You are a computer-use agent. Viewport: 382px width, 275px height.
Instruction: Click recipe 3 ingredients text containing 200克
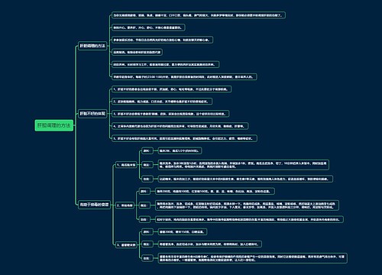click(183, 231)
